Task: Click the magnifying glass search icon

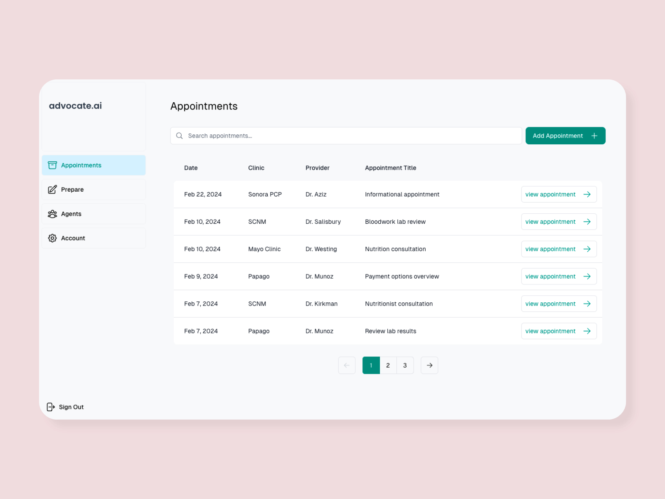Action: pos(179,136)
